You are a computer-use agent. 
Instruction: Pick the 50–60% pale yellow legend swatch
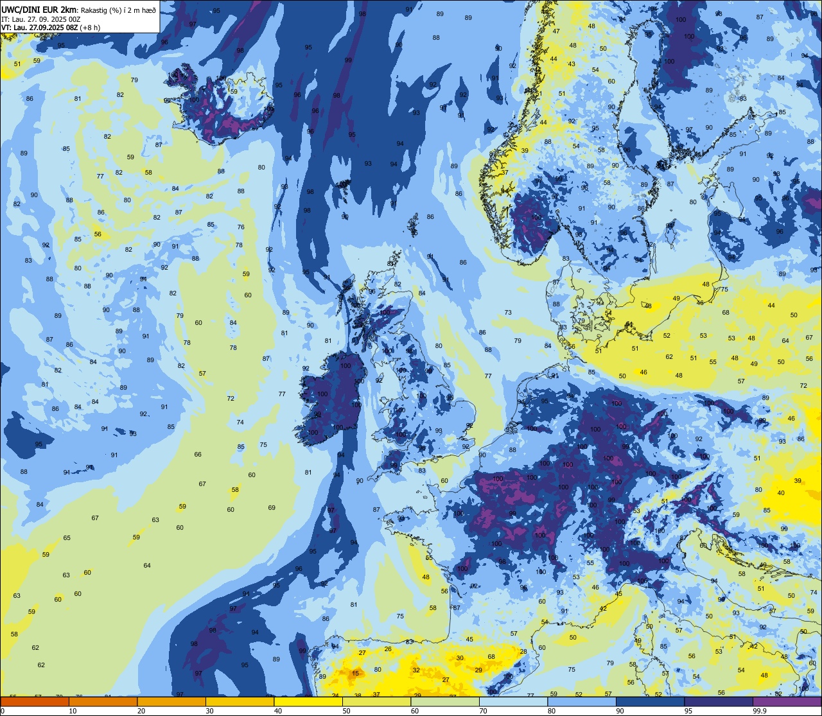coord(376,701)
